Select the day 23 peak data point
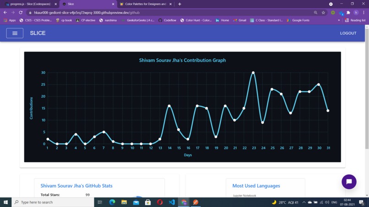The width and height of the screenshot is (369, 207). (x=253, y=73)
